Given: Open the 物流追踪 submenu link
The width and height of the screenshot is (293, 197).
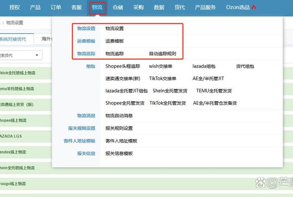Looking at the screenshot, I should 115,54.
